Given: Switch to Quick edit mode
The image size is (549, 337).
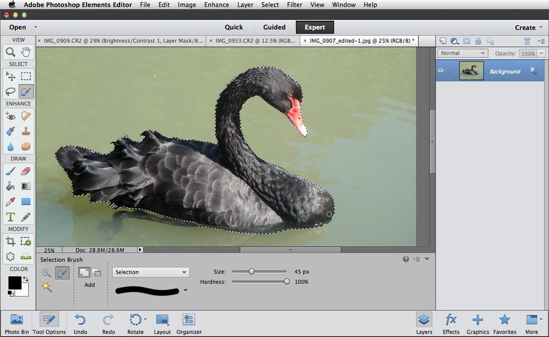Looking at the screenshot, I should pos(234,27).
